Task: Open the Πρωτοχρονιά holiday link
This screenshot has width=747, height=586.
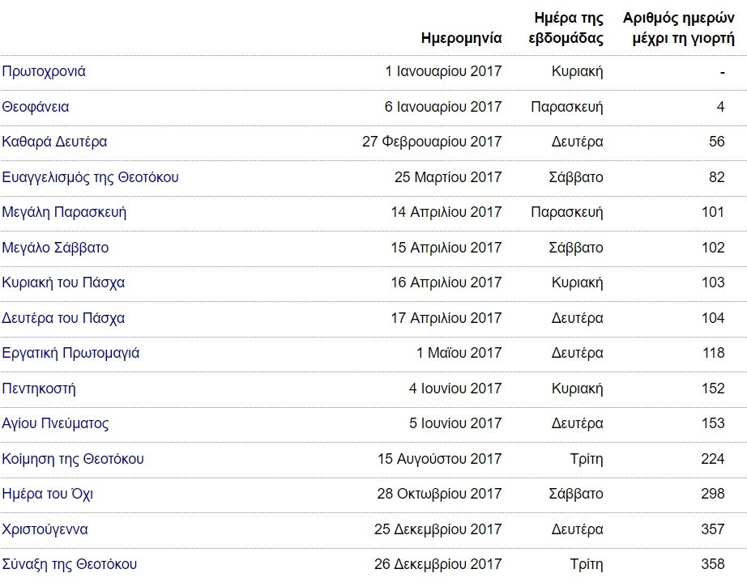Action: pos(41,71)
